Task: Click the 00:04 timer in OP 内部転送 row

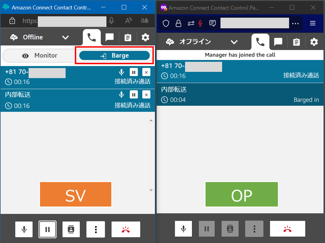Action: 178,100
